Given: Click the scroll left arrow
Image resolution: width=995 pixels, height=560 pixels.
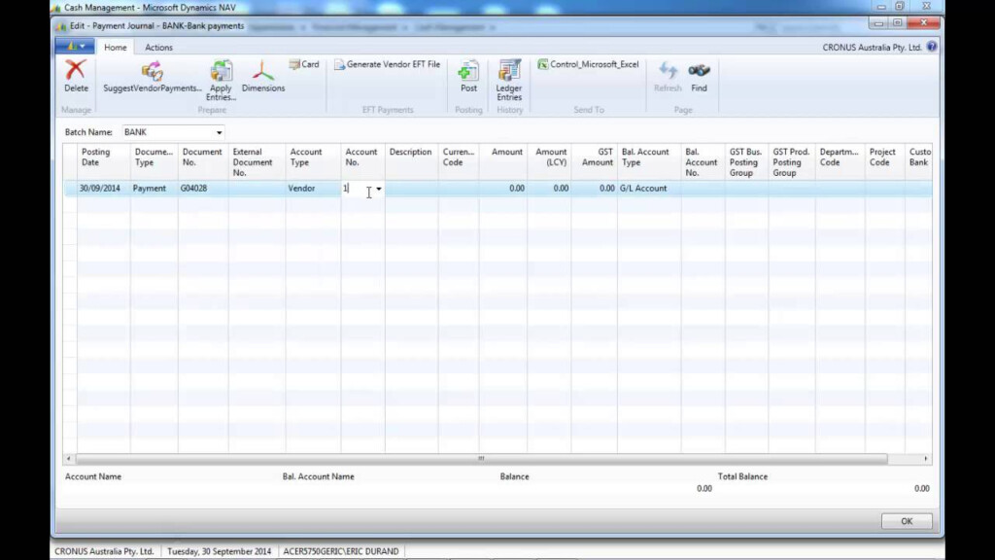Looking at the screenshot, I should [69, 459].
